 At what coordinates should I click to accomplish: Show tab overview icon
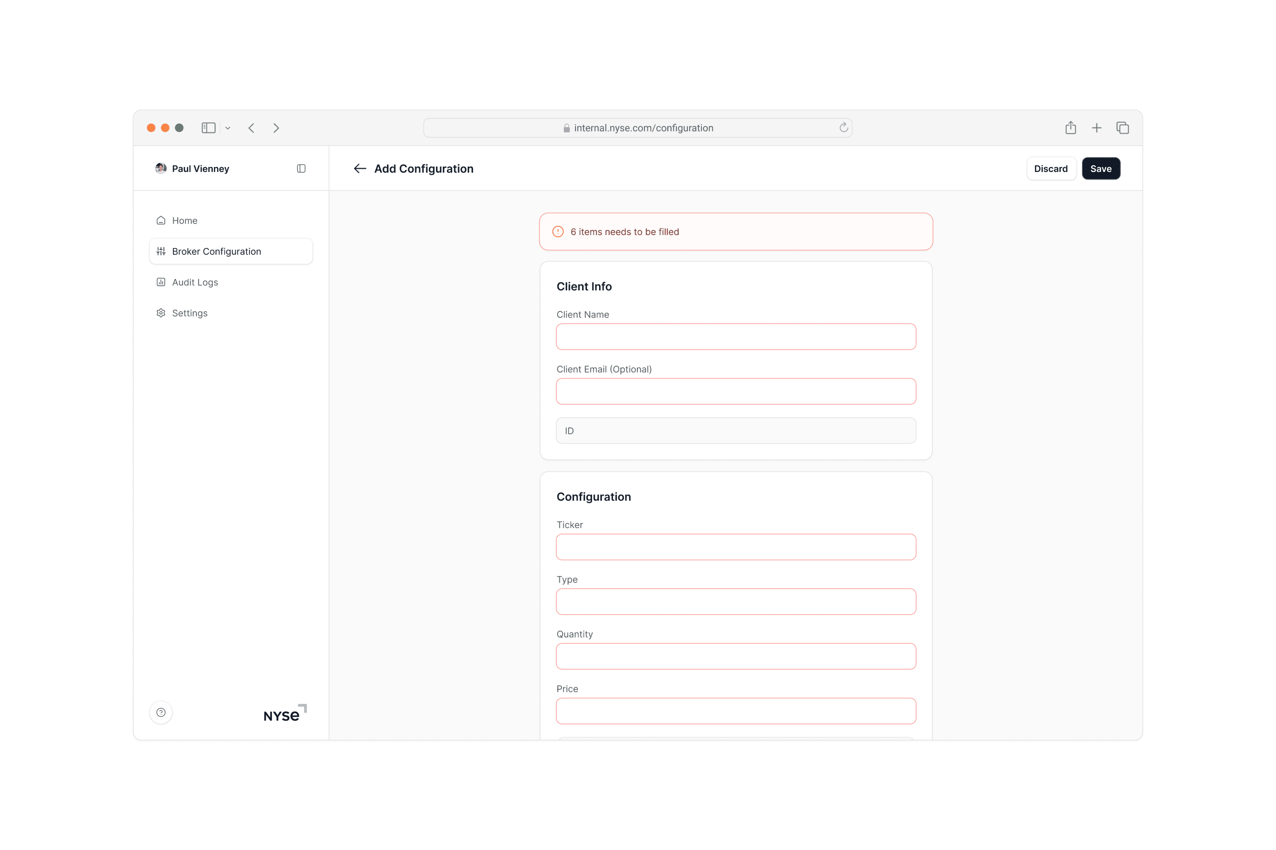[1122, 128]
